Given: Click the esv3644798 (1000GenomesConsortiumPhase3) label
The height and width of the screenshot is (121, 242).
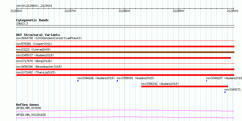Looking at the screenshot, I should click(49, 38).
